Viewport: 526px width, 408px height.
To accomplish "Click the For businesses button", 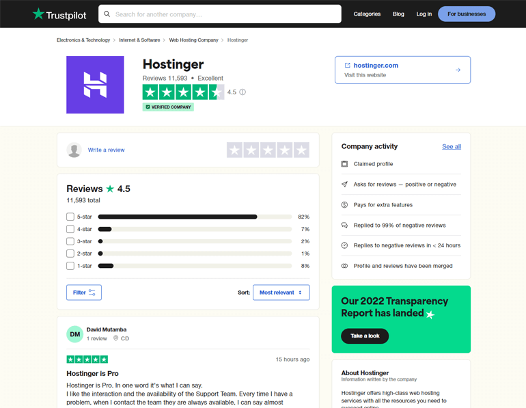I will (467, 14).
